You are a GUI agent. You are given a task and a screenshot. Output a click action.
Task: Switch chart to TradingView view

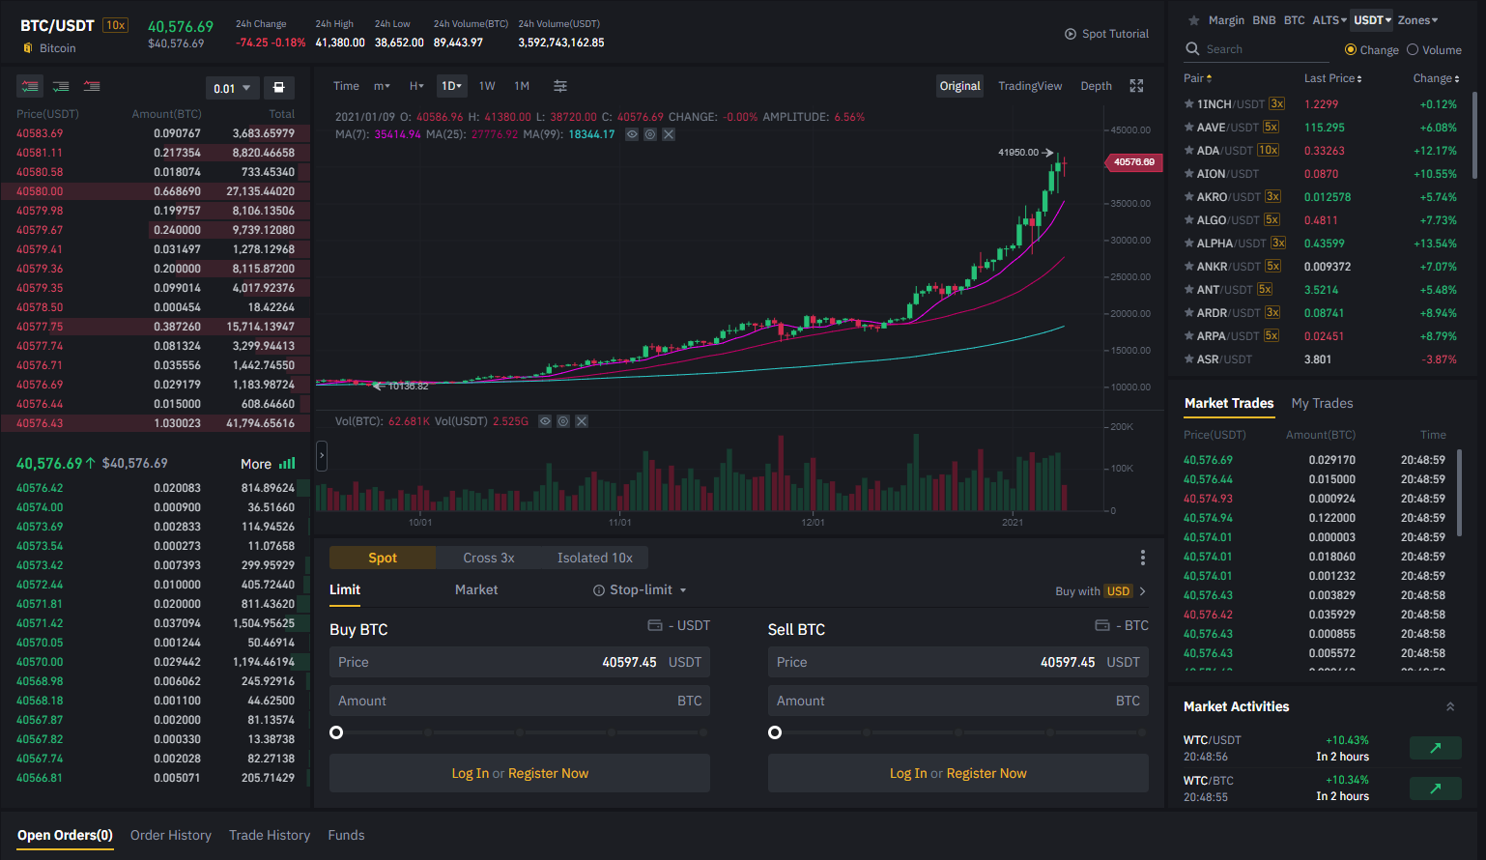tap(1030, 86)
